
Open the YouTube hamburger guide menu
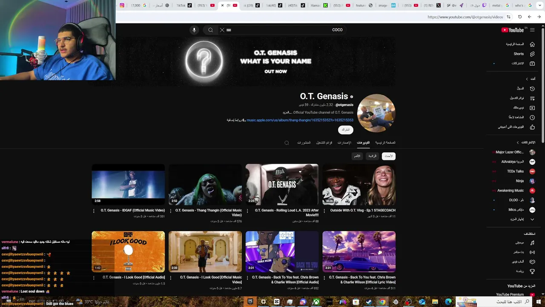point(532,30)
